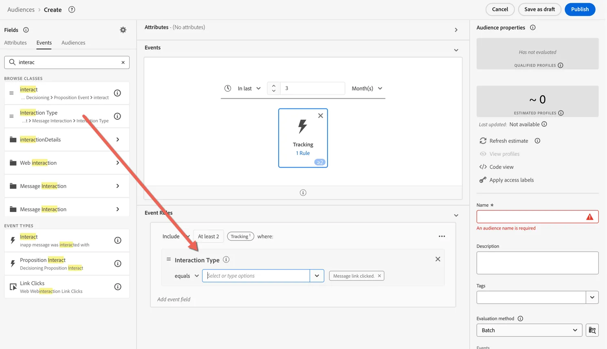
Task: Open the Batch evaluation method dropdown
Action: click(529, 330)
